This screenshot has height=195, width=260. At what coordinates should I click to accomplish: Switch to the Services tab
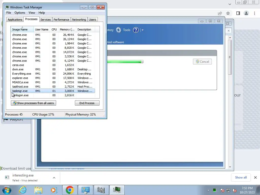[45, 20]
